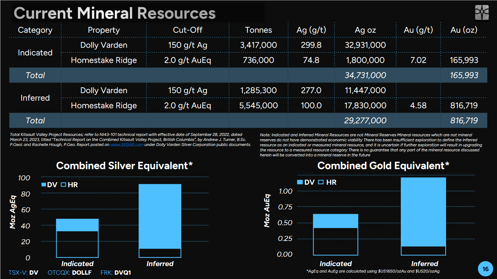Select the 34,731,000 Indicated total Ag oz

[x=365, y=75]
